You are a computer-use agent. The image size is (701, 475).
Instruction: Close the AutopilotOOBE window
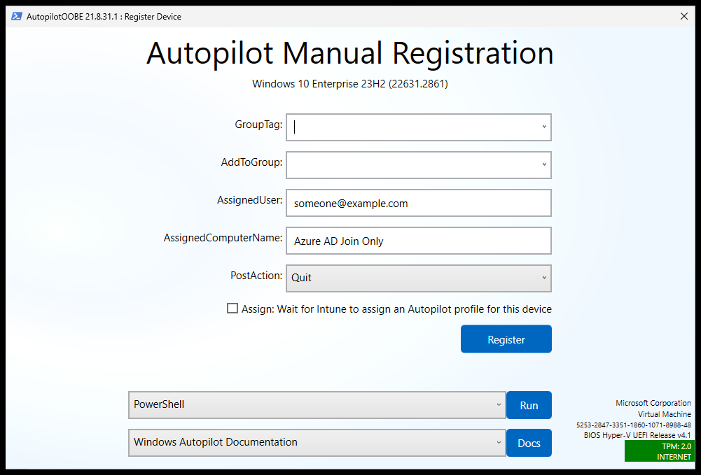pos(683,15)
